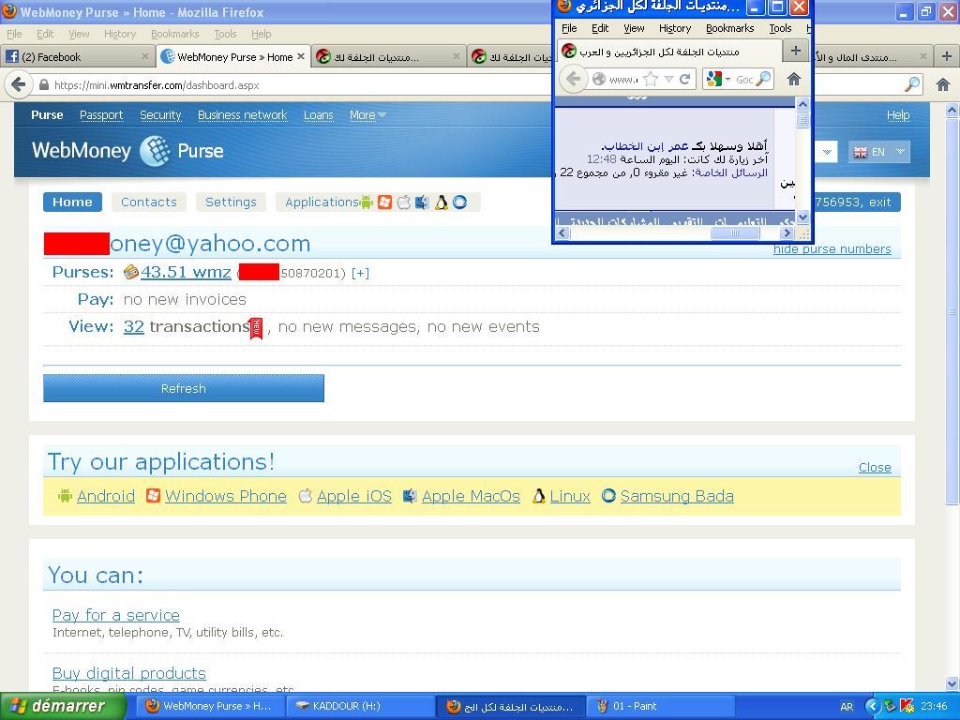Click the home icon in main Firefox toolbar
This screenshot has height=720, width=960.
(x=943, y=84)
